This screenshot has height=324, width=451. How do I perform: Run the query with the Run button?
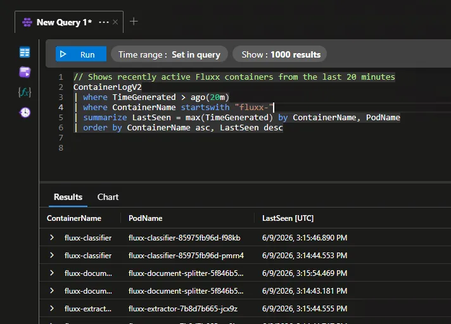[x=81, y=54]
